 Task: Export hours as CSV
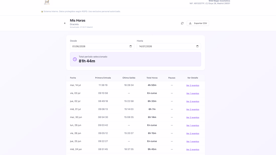pyautogui.click(x=198, y=23)
